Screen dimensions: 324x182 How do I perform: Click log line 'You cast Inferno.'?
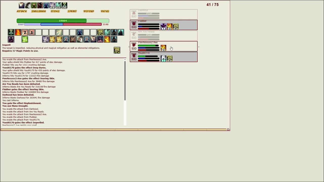coord(11,100)
